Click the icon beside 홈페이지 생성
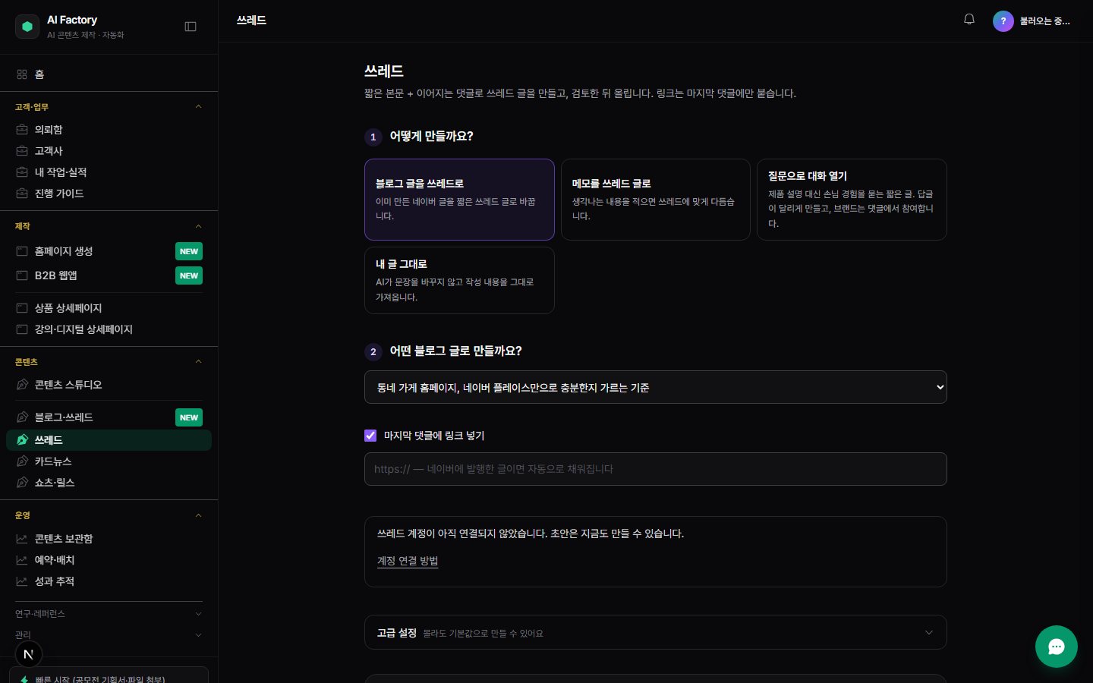1093x683 pixels. [x=22, y=251]
